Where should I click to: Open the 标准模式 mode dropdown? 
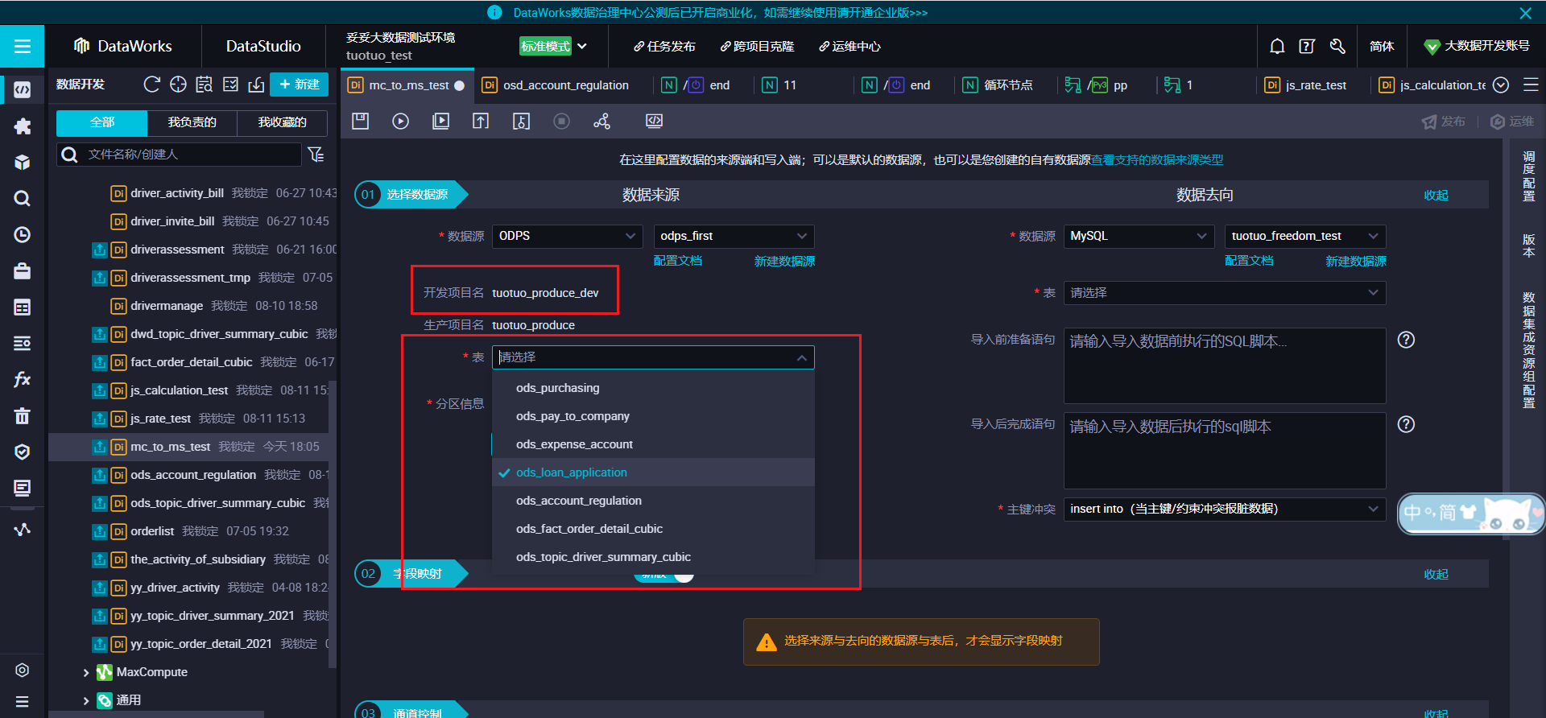tap(553, 47)
